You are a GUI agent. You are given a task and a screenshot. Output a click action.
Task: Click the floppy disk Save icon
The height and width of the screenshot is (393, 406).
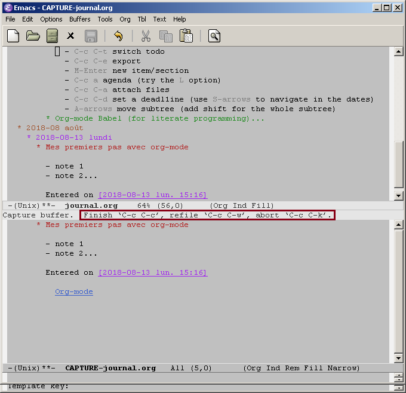pos(91,36)
